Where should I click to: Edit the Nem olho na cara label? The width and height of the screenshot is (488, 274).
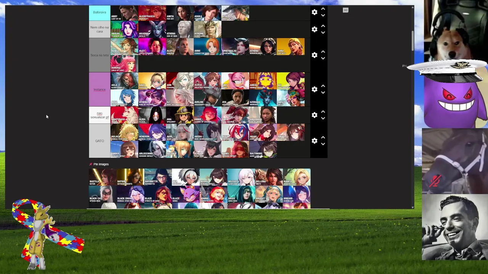coord(100,29)
